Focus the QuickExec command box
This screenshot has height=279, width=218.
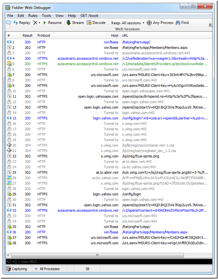109,261
